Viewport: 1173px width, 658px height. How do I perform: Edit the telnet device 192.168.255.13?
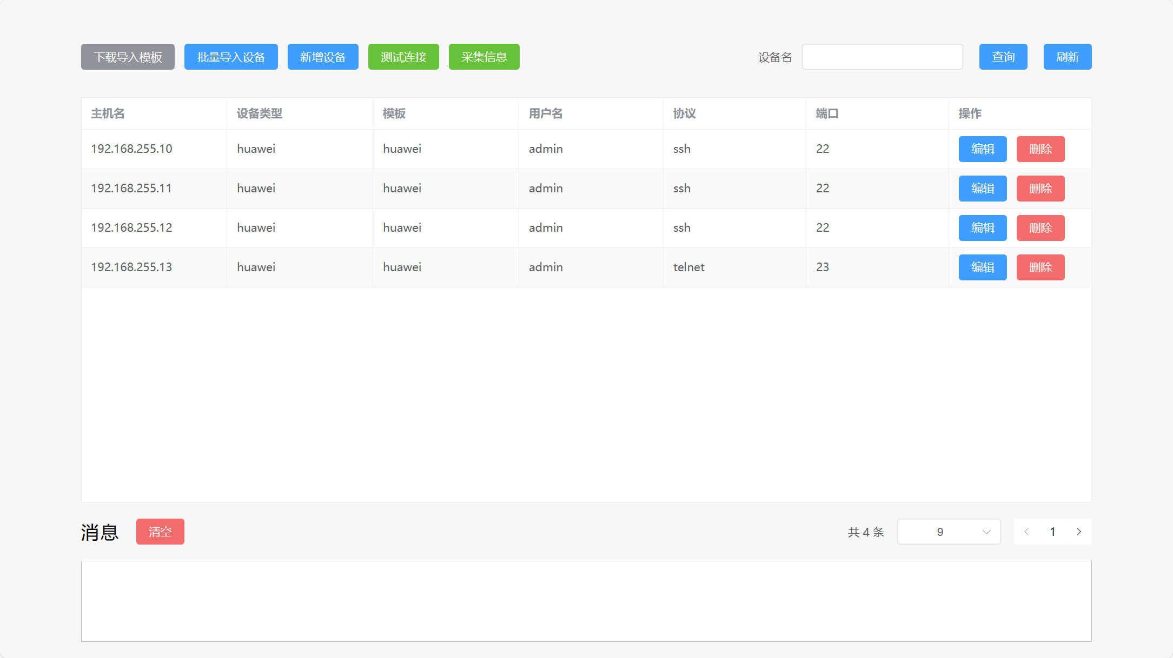point(982,267)
